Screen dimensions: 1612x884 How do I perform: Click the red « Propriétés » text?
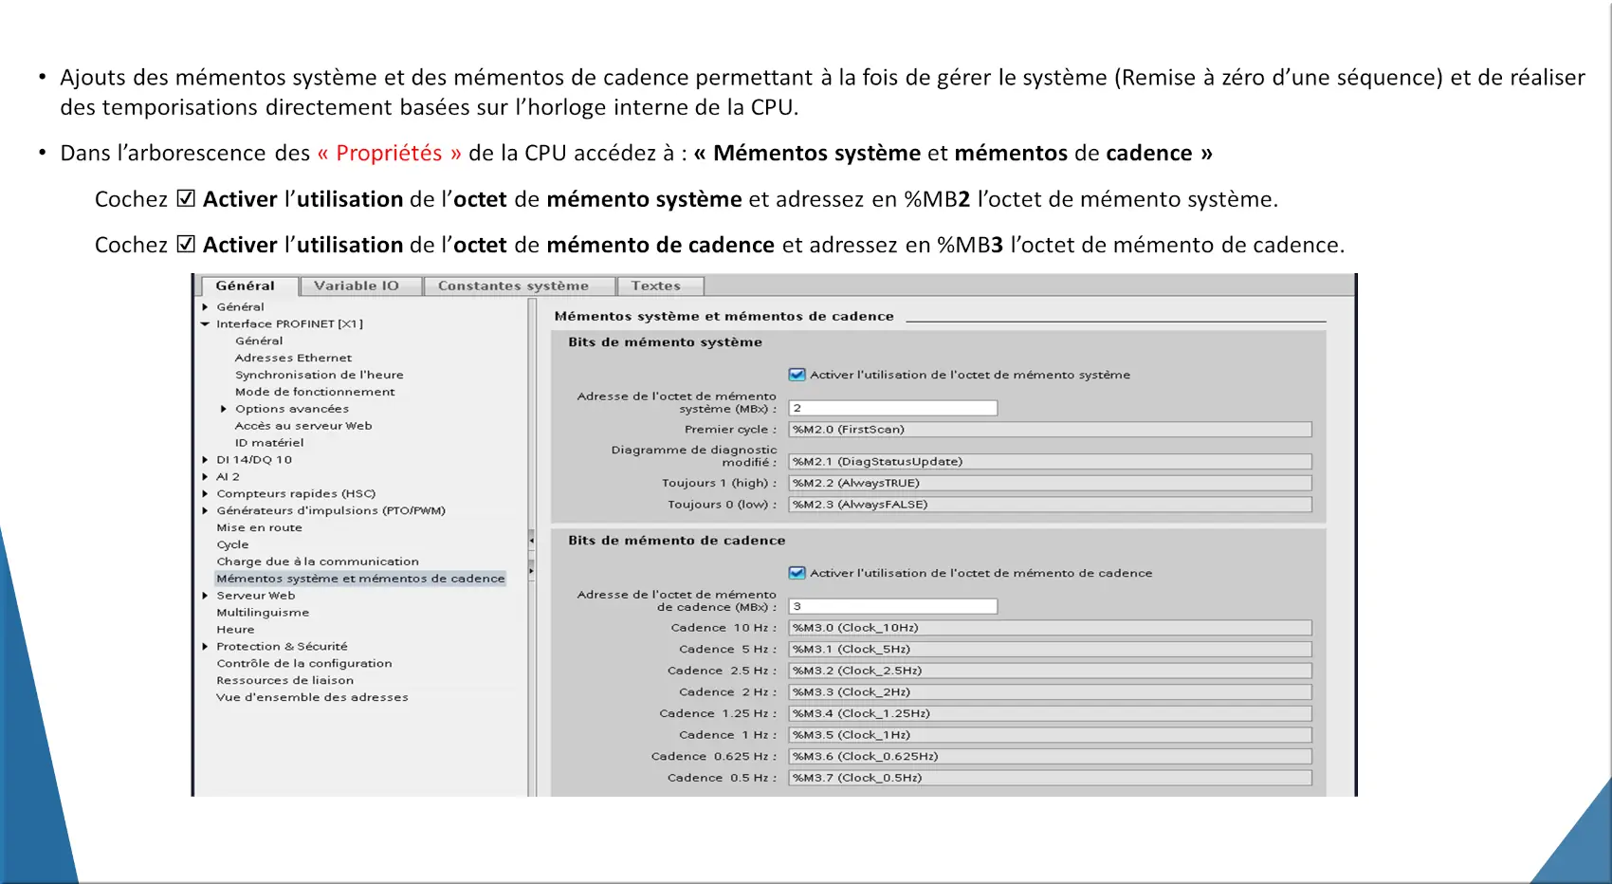pyautogui.click(x=389, y=154)
